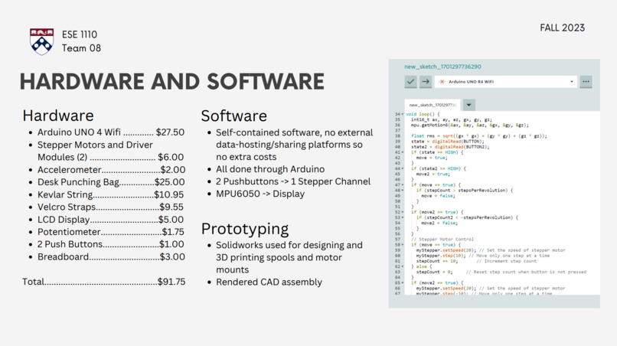The width and height of the screenshot is (617, 346).
Task: Click the '2 Pushbuttons -> 1 Stepper Channel' bullet
Action: (293, 181)
